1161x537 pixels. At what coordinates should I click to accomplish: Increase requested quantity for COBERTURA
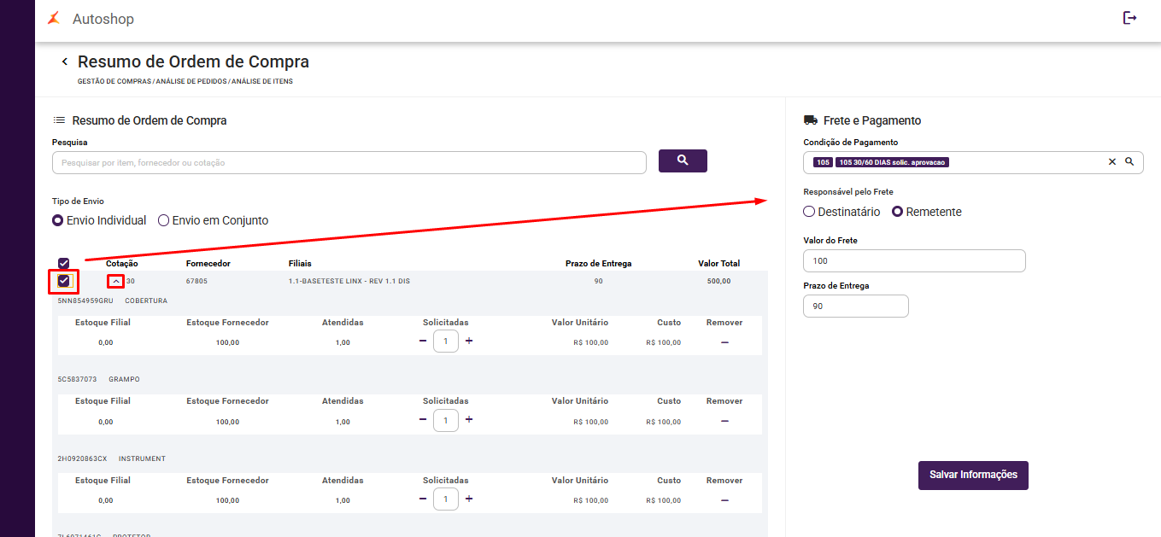[x=469, y=341]
